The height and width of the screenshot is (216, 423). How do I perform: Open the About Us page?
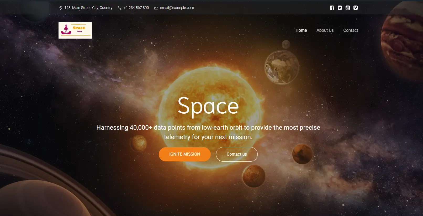point(325,30)
